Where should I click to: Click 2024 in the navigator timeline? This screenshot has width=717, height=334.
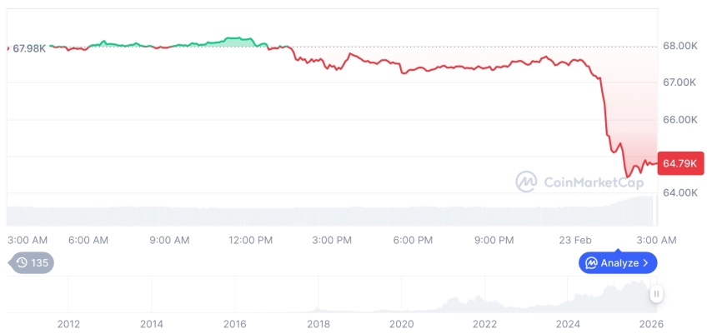coord(568,323)
